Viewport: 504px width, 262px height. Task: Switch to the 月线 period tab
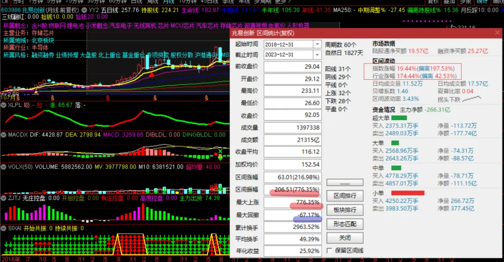(168, 1)
